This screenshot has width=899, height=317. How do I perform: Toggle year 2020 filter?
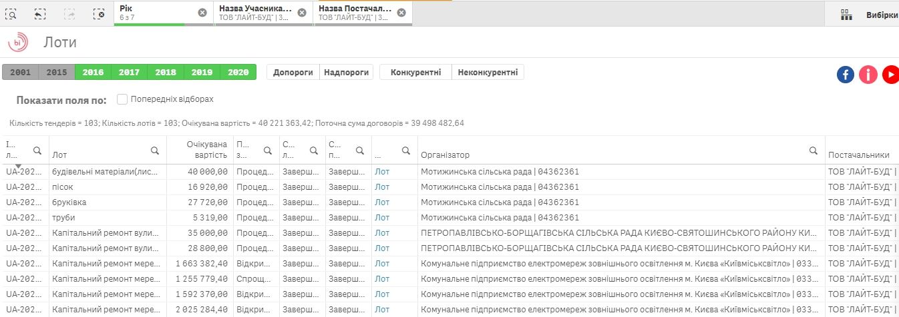point(238,73)
